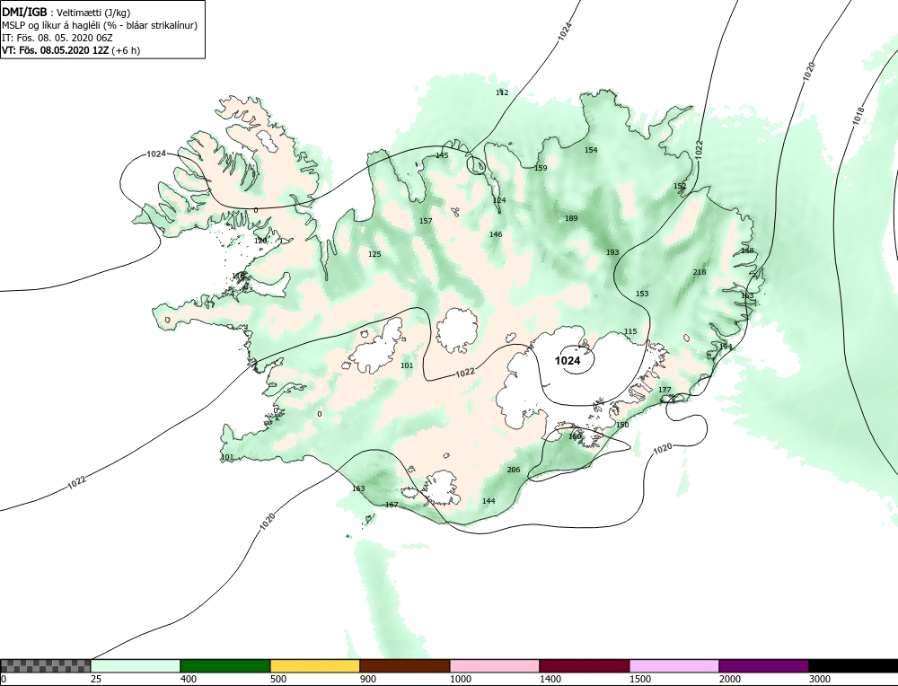Image resolution: width=898 pixels, height=686 pixels.
Task: Click the map value 145
Action: coord(442,155)
